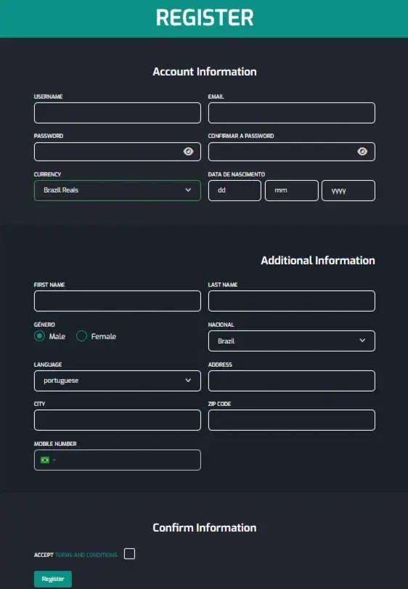Click into the Address input field
This screenshot has height=589, width=408.
point(292,381)
